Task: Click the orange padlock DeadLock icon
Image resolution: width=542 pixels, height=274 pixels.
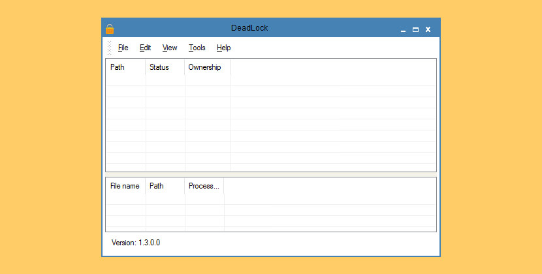Action: tap(110, 29)
